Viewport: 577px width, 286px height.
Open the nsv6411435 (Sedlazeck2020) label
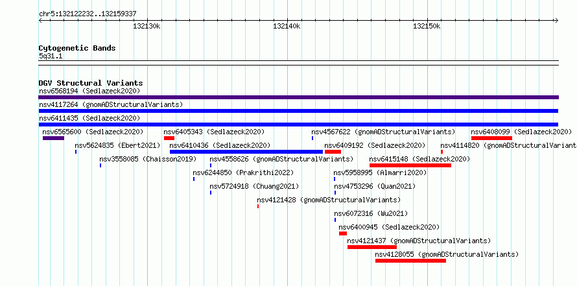[x=89, y=118]
